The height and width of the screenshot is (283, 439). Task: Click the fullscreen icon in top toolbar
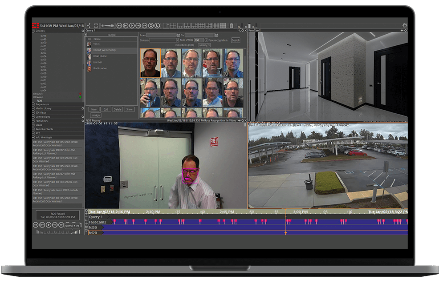96,26
